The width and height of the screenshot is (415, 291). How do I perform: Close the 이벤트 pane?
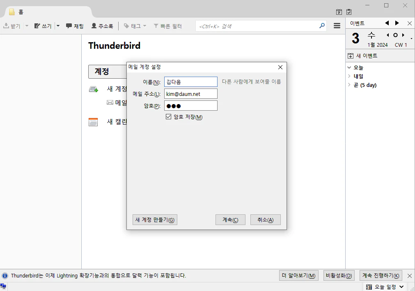tap(409, 23)
